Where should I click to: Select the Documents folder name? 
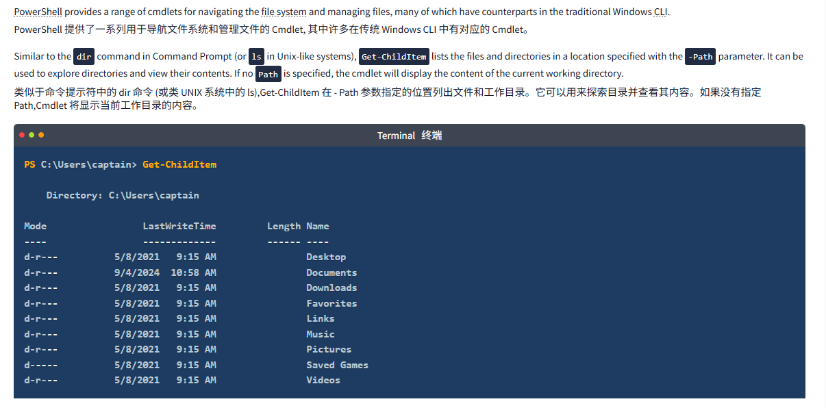[x=331, y=272]
